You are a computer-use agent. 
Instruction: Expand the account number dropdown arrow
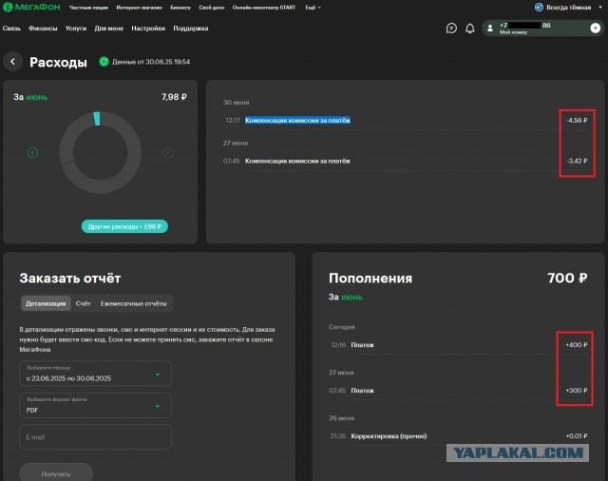point(596,29)
